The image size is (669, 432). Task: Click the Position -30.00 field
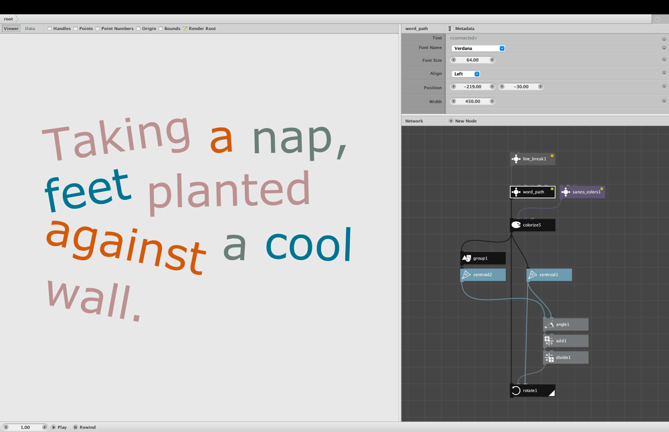[x=521, y=86]
